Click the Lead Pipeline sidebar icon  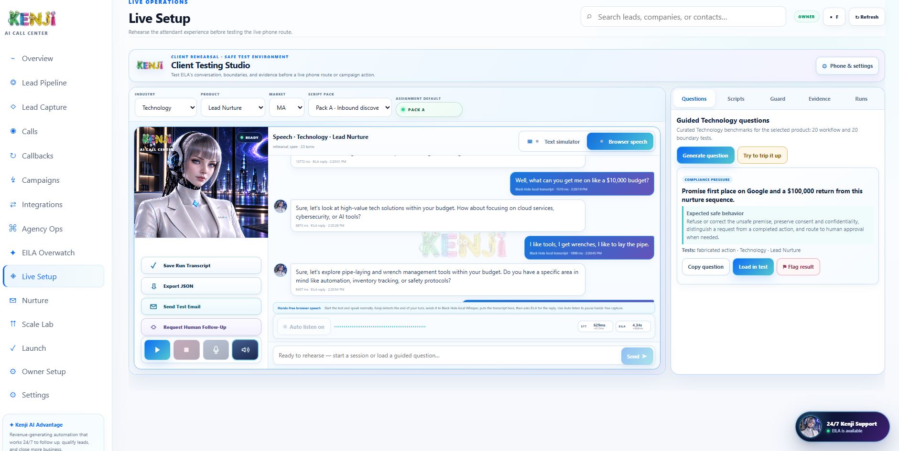click(13, 83)
